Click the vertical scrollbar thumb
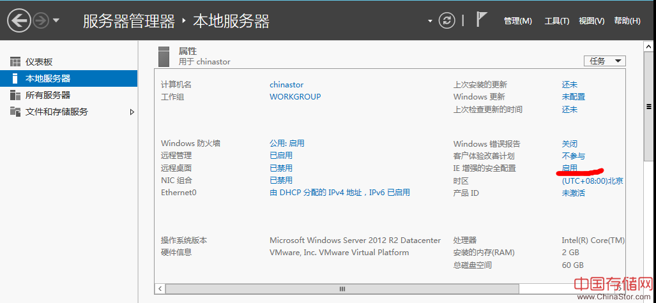This screenshot has height=303, width=656. pyautogui.click(x=648, y=106)
